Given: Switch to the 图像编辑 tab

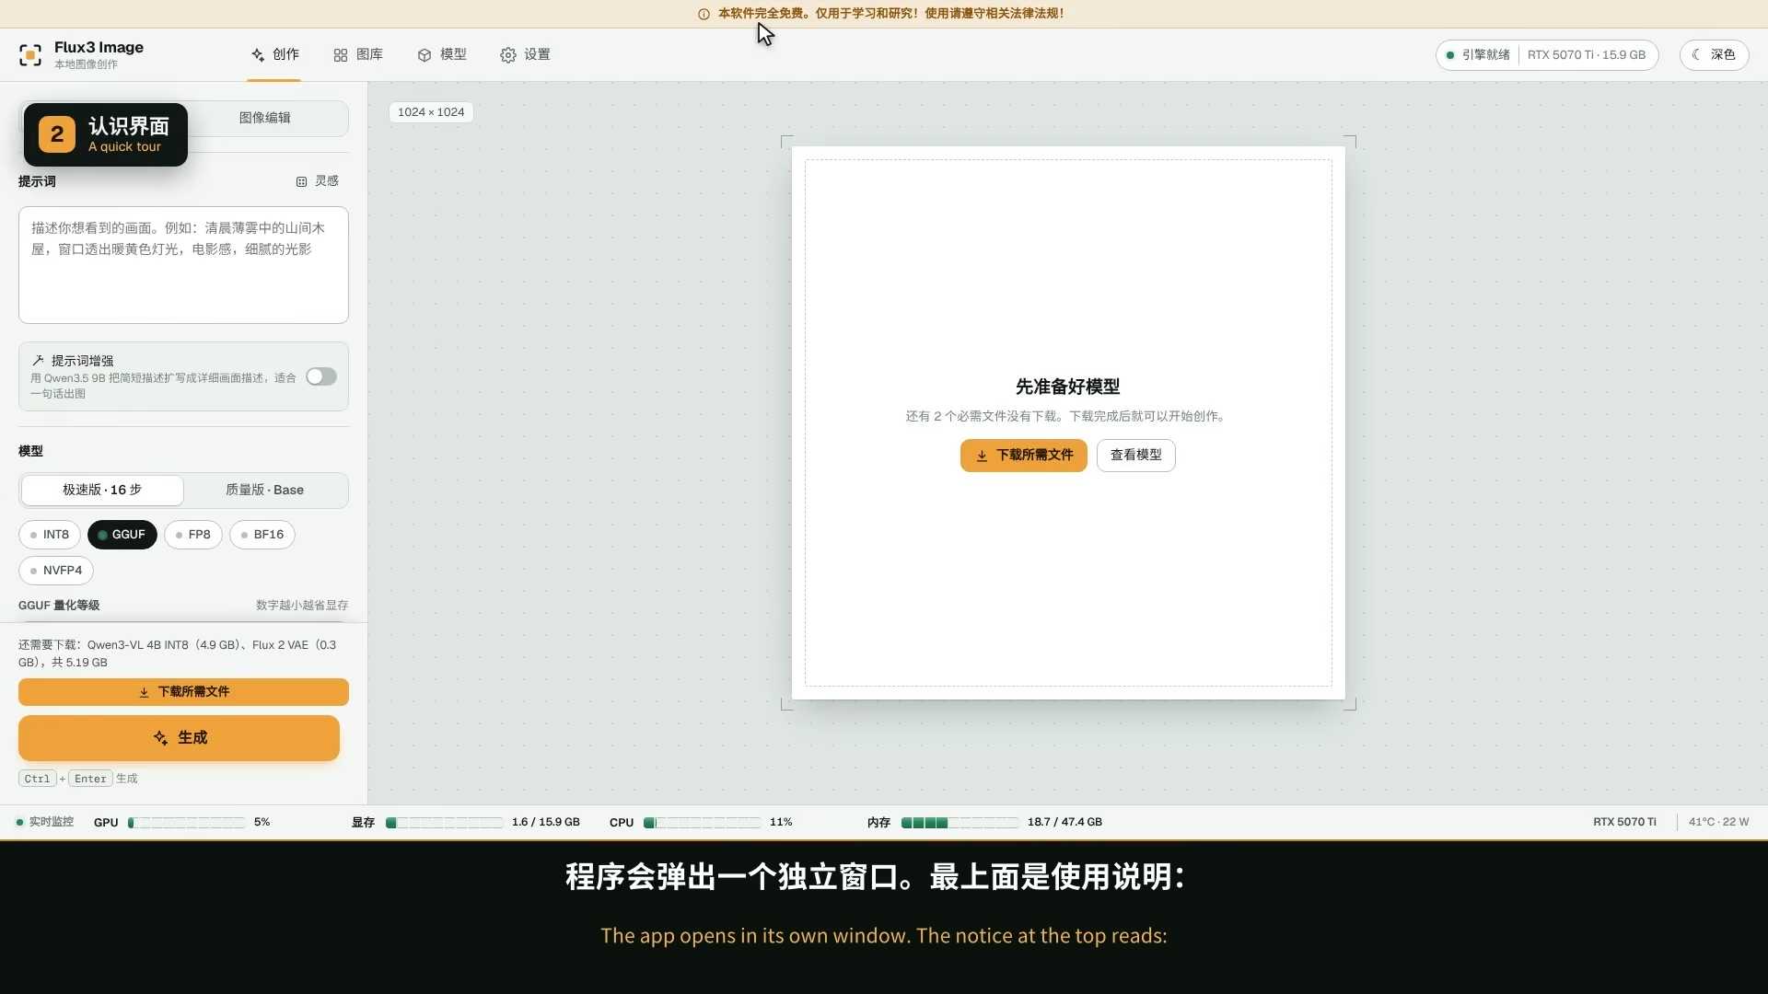Looking at the screenshot, I should click(265, 118).
